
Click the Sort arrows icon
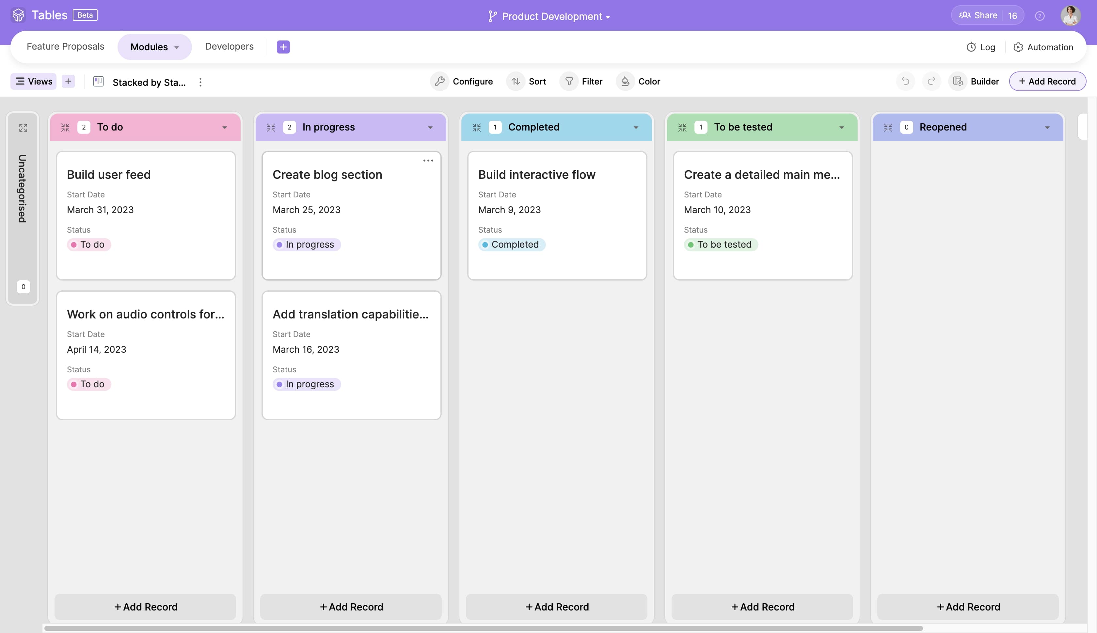[x=516, y=81]
